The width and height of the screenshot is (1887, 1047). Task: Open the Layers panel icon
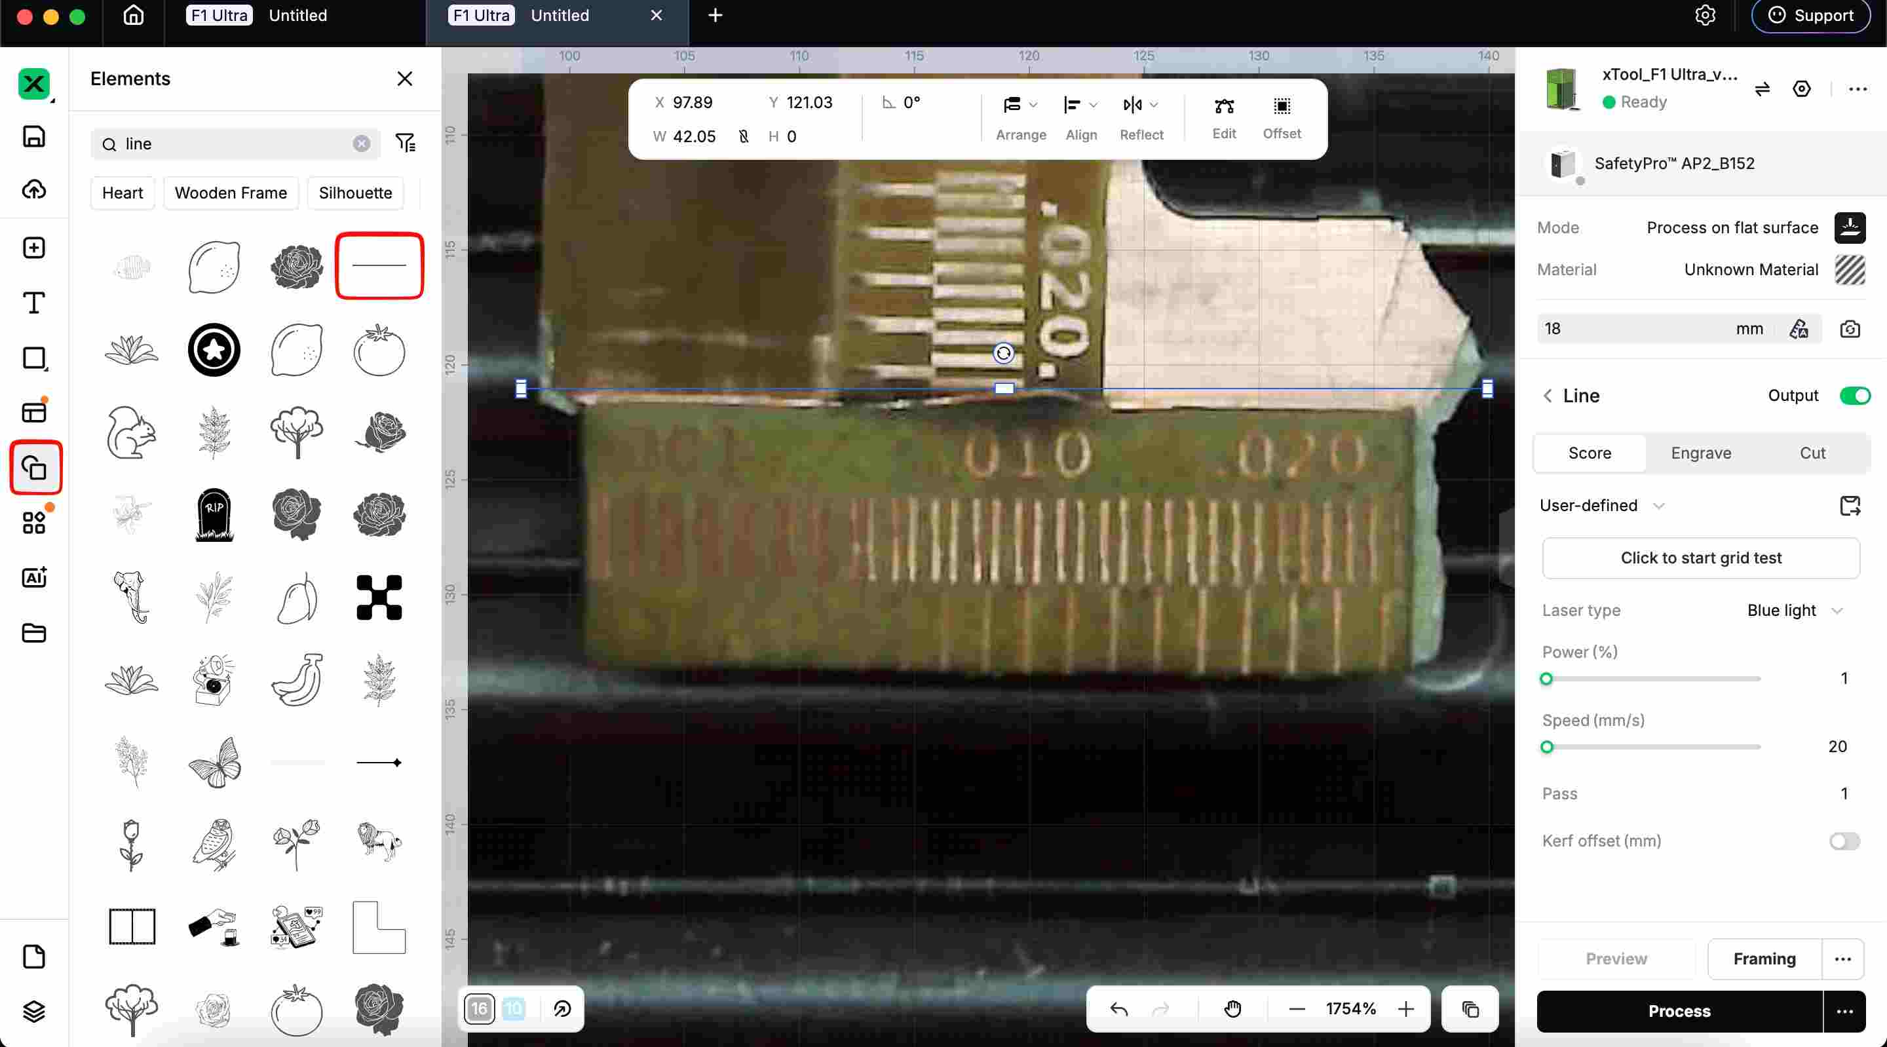[x=33, y=1012]
